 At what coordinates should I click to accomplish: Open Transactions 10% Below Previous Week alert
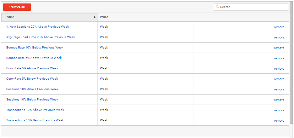click(x=35, y=120)
